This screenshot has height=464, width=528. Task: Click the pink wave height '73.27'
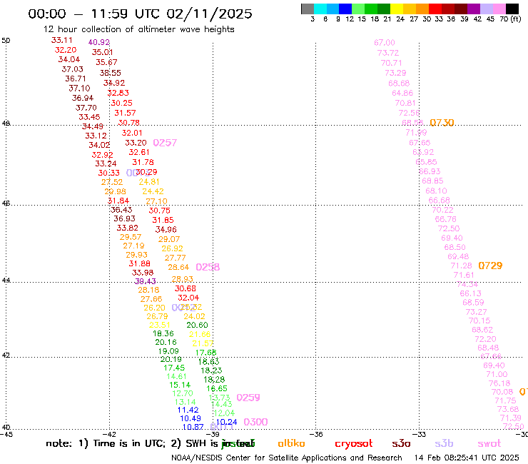pos(476,312)
